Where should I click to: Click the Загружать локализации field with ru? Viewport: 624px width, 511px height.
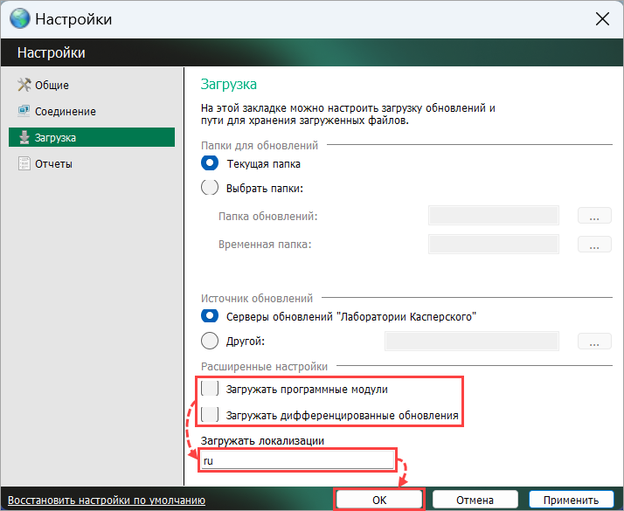tap(297, 460)
